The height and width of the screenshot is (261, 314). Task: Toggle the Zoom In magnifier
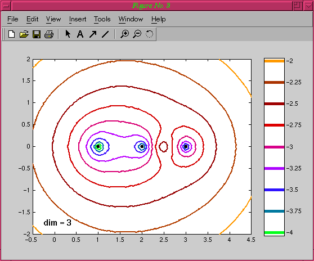pos(124,34)
